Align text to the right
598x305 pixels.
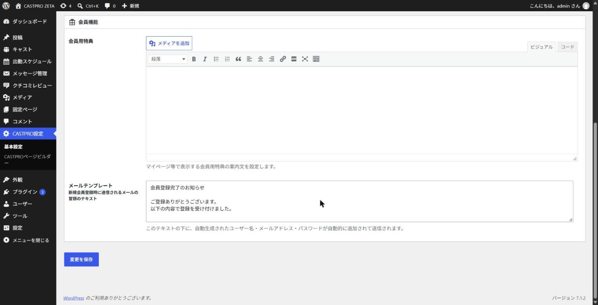point(272,59)
